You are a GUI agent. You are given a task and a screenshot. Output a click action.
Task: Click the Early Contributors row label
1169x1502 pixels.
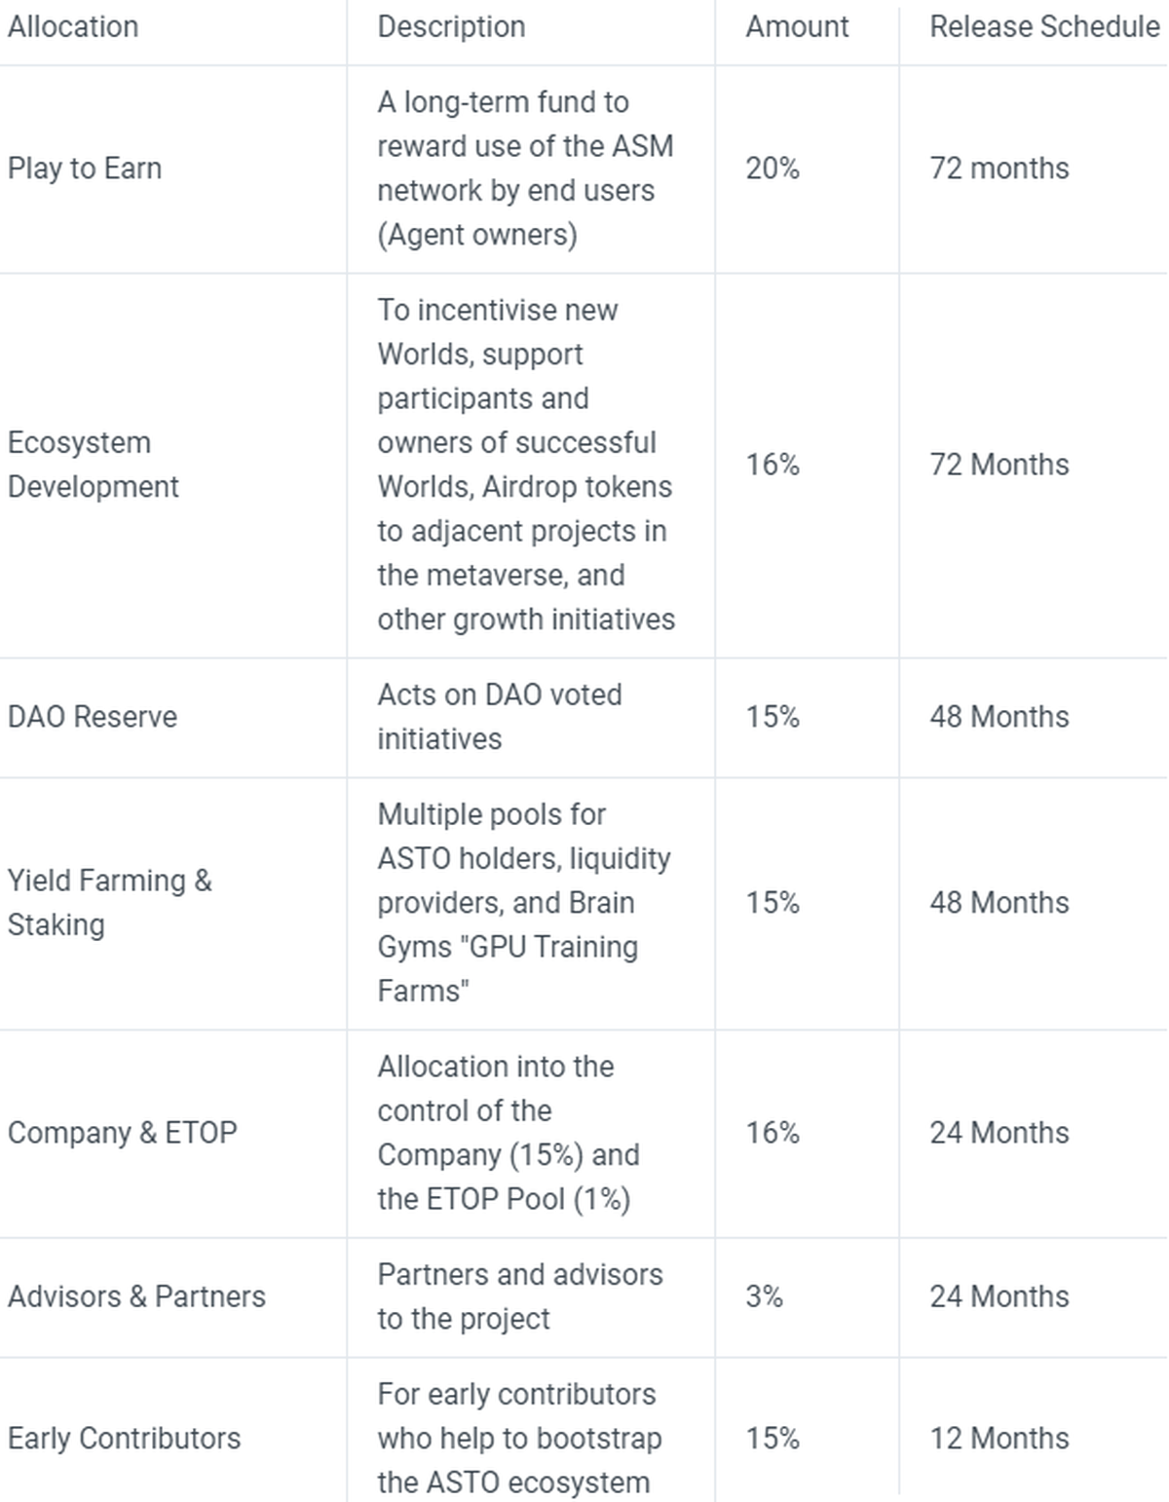pos(124,1439)
